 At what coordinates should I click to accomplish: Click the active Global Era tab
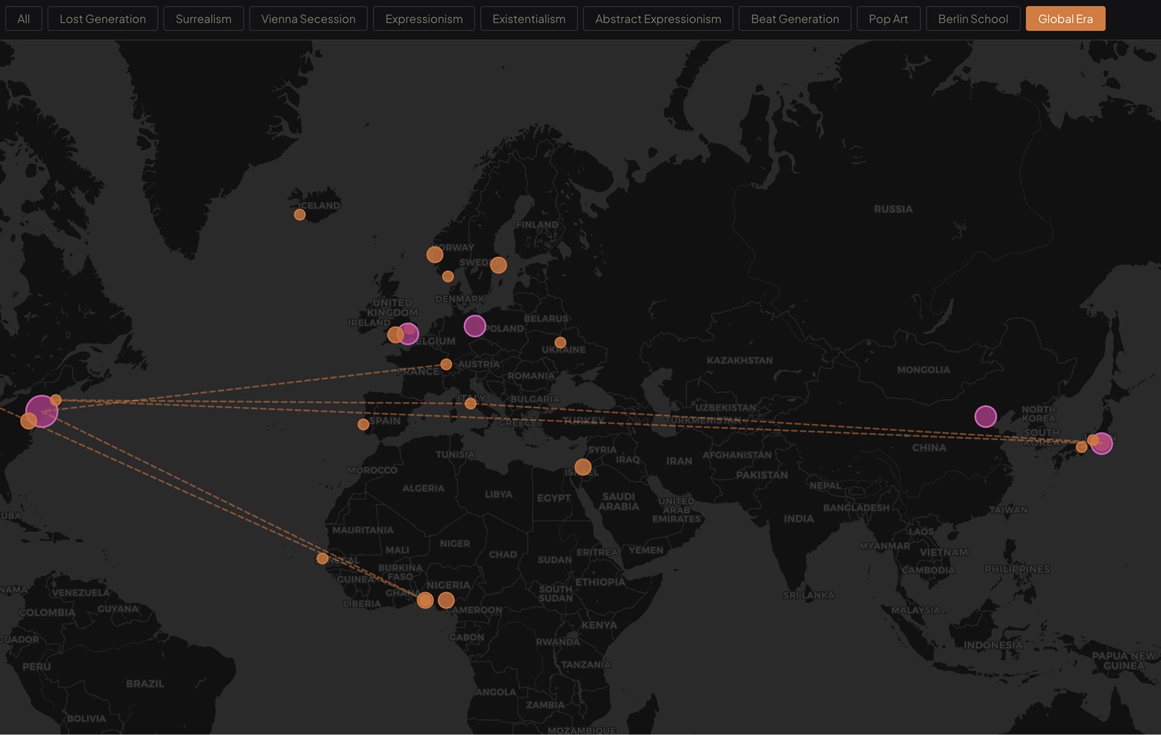[x=1065, y=18]
